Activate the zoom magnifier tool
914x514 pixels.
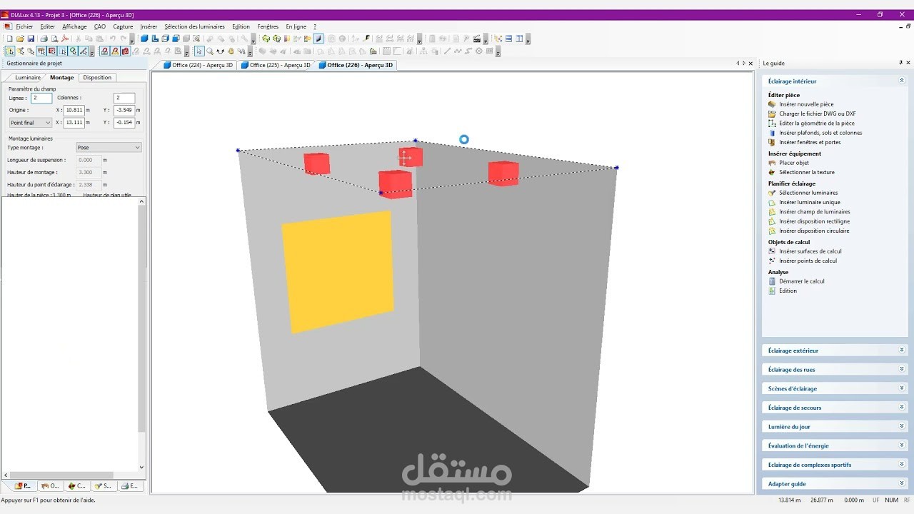(209, 50)
